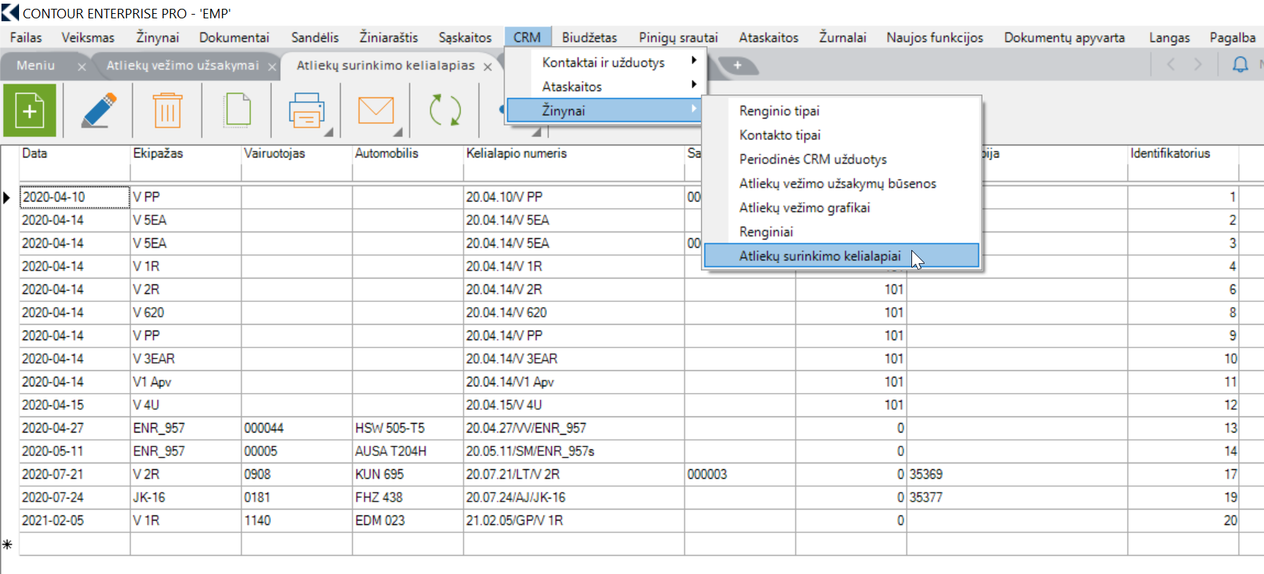Open the Dokumentai menu
The width and height of the screenshot is (1264, 574).
click(234, 37)
